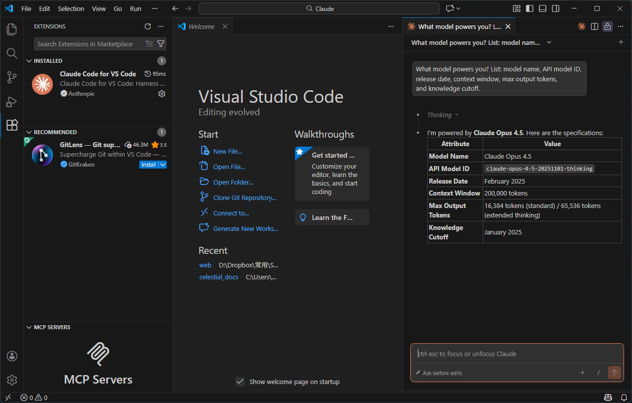Clear extensions search results icon
632x403 pixels.
149,44
